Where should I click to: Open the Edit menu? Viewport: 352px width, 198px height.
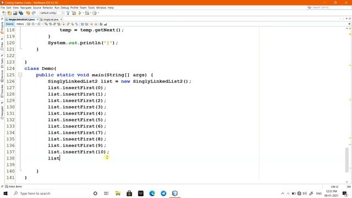point(9,8)
